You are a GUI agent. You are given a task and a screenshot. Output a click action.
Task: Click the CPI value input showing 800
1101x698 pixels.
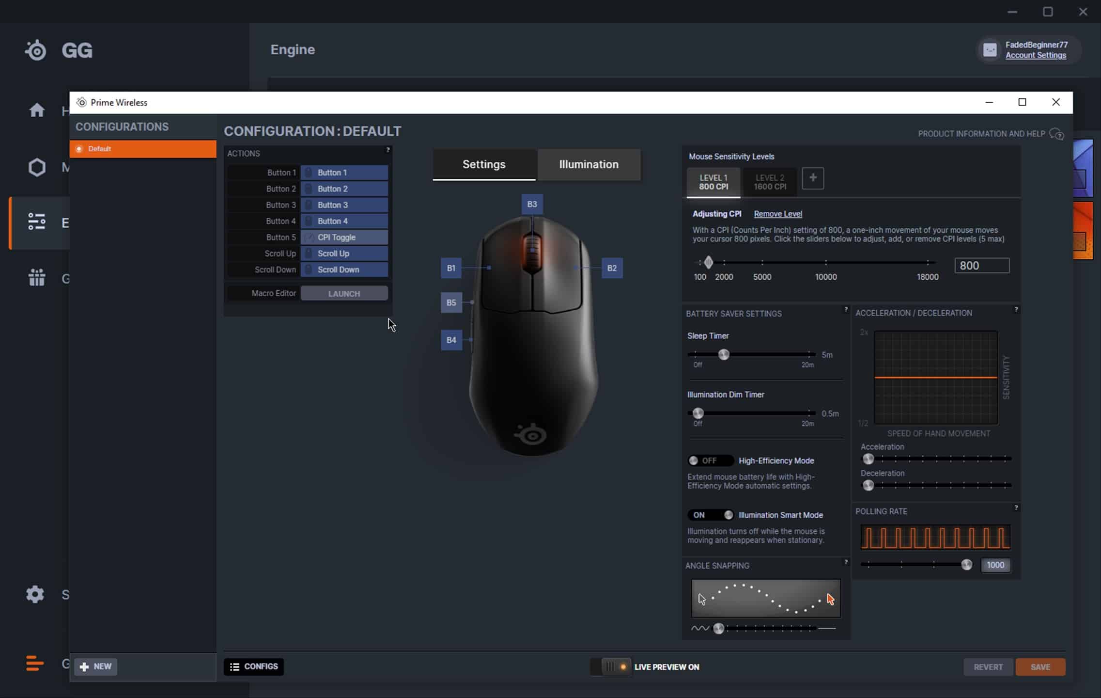982,266
